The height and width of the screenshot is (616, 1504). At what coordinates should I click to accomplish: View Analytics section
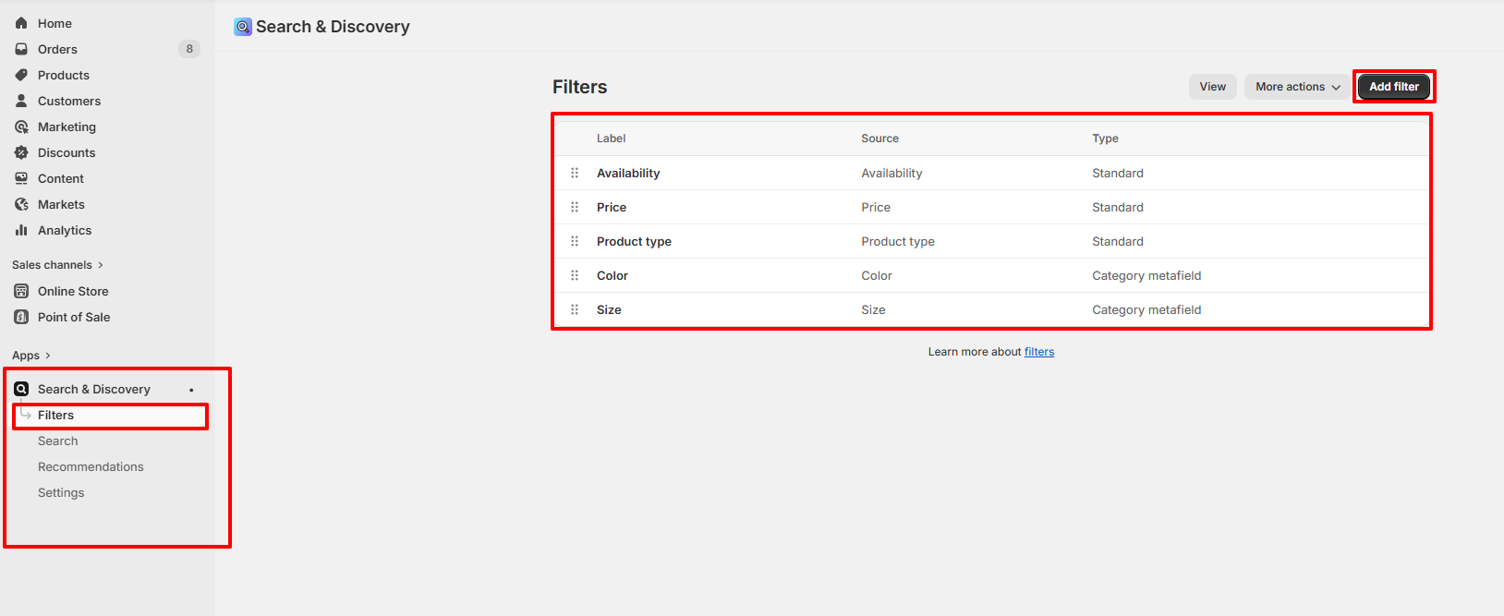65,230
